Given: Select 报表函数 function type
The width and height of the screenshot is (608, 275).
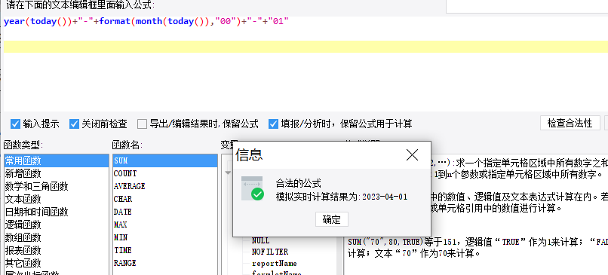Looking at the screenshot, I should click(57, 250).
